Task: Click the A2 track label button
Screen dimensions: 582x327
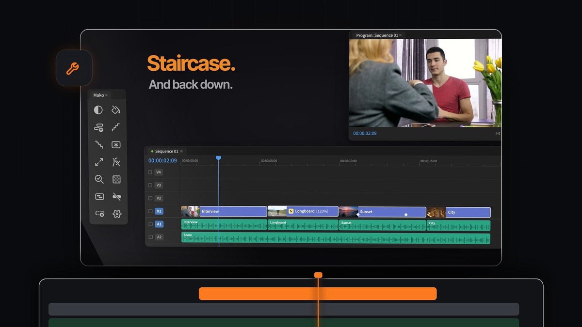Action: tap(159, 237)
